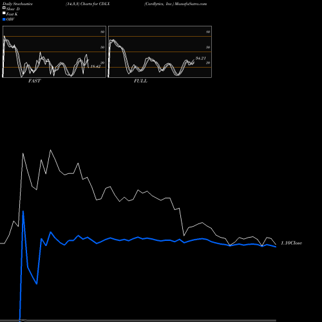Select the 'OBV' legend label
Viewport: 322px width, 322px height.
click(10, 19)
